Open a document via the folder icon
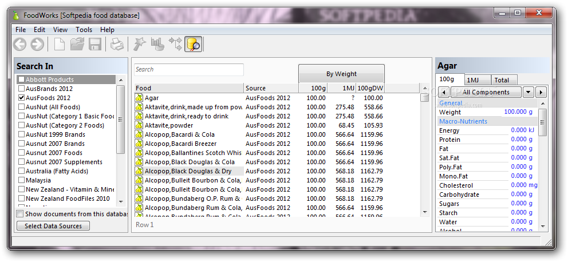This screenshot has height=262, width=568. pos(77,45)
